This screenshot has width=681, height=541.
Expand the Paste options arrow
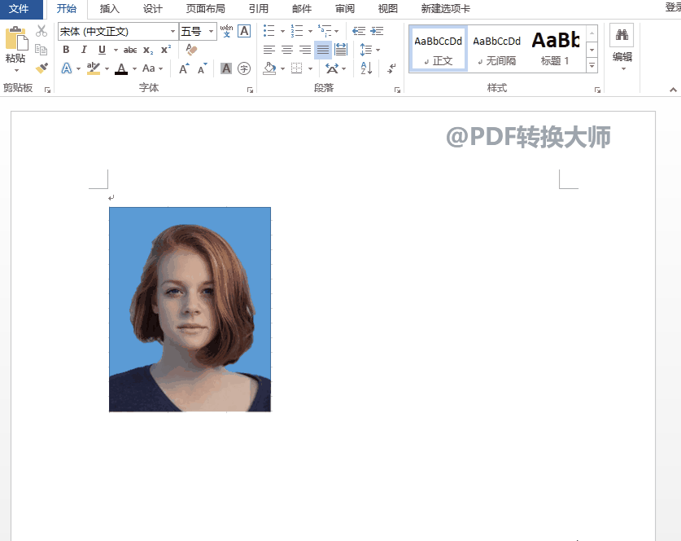click(16, 70)
